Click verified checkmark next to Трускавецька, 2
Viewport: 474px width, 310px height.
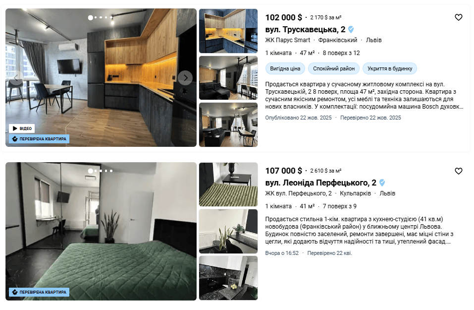pos(351,29)
